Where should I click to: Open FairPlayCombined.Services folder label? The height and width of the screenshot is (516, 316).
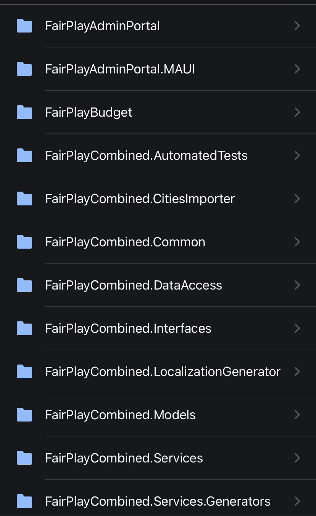point(124,458)
